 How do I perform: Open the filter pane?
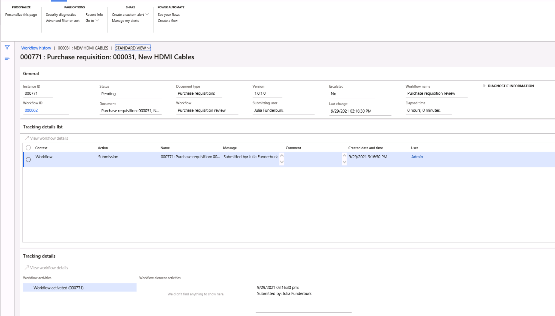[7, 47]
